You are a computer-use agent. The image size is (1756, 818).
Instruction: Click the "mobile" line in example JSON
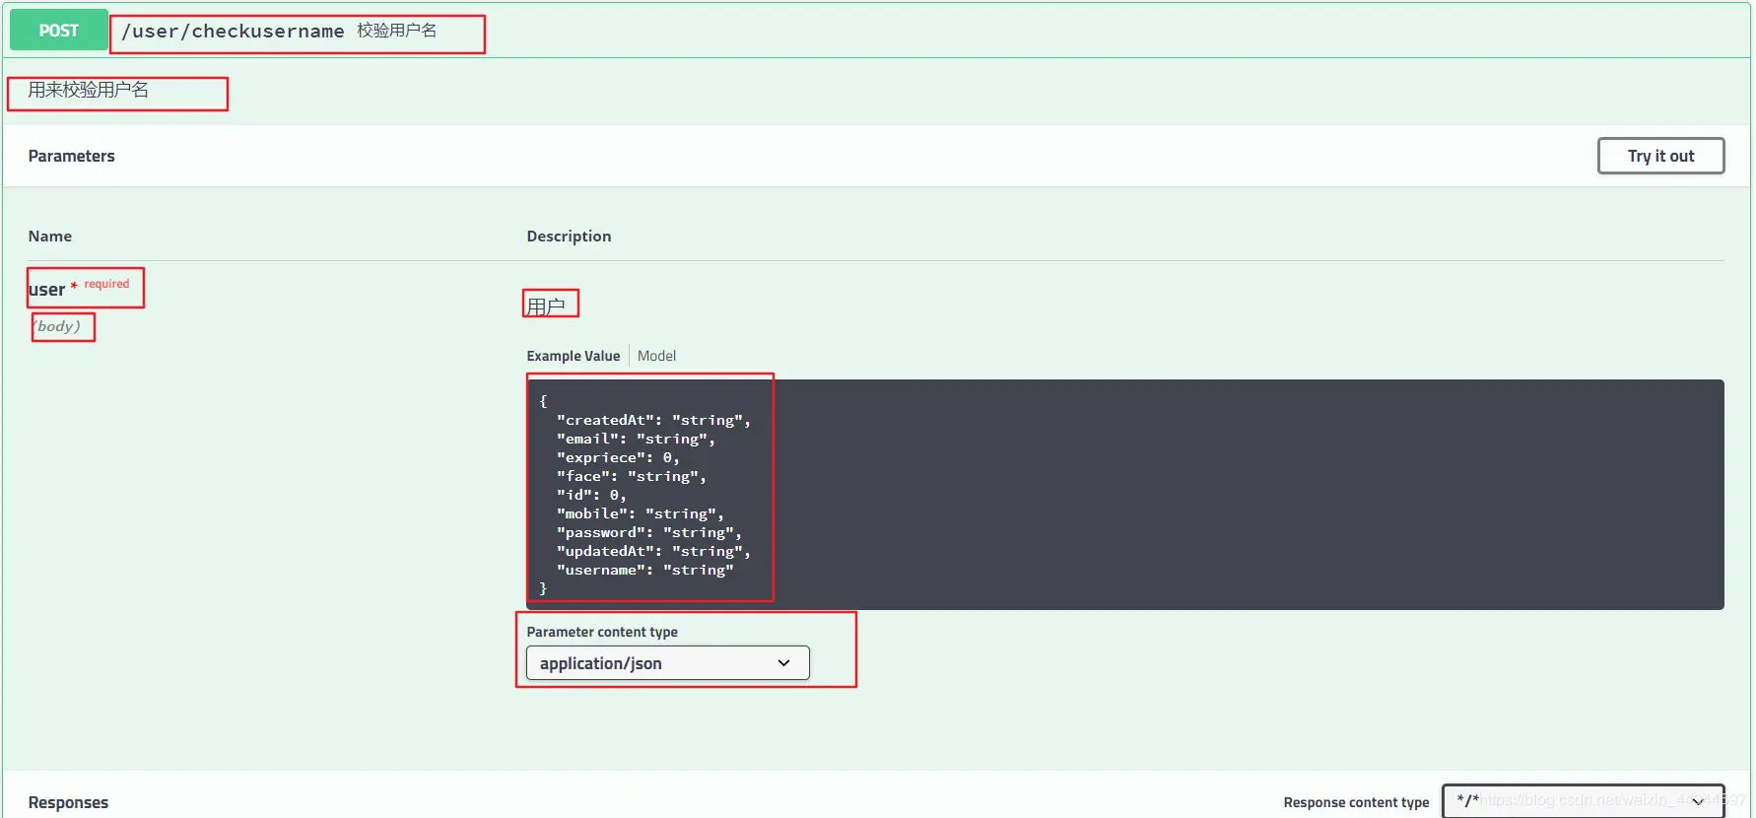coord(641,513)
